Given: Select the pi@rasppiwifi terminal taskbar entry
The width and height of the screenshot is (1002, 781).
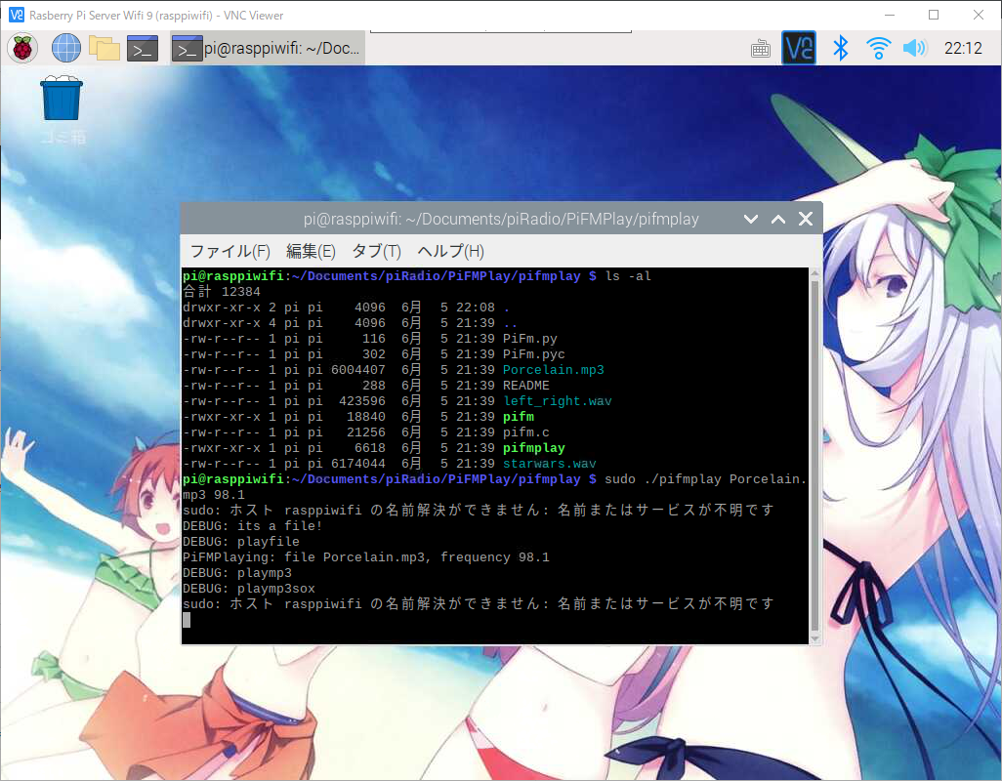Looking at the screenshot, I should (x=268, y=49).
